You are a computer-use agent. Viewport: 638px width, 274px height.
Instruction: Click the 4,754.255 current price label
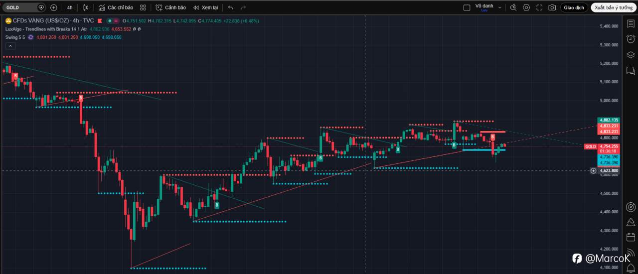(x=609, y=146)
